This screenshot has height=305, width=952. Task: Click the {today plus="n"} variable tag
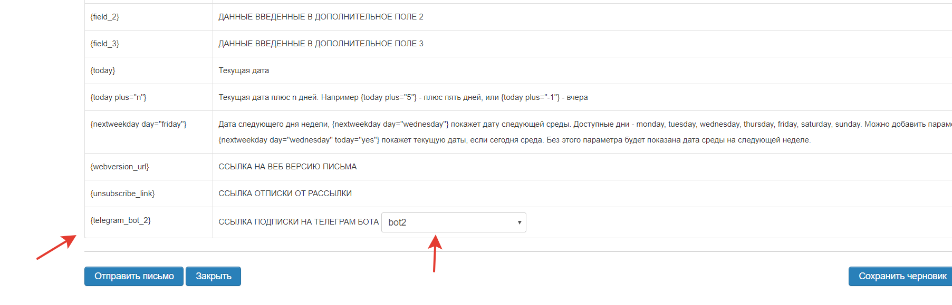(119, 97)
